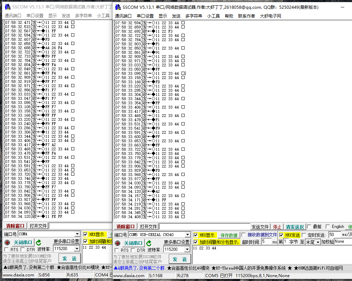Viewport: 352px width, 281px height.
Task: Open the 联系作者 menu
Action: click(247, 16)
